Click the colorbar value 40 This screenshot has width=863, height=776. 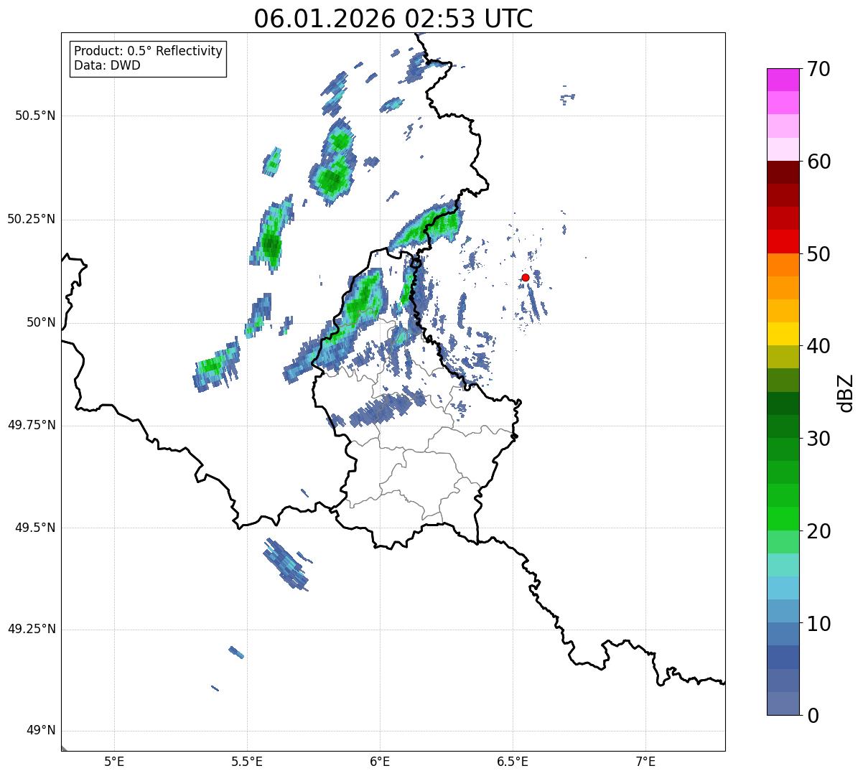818,346
